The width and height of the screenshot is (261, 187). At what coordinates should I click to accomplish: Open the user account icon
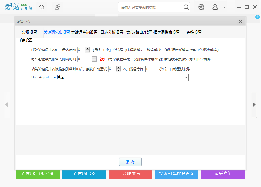click(x=215, y=7)
